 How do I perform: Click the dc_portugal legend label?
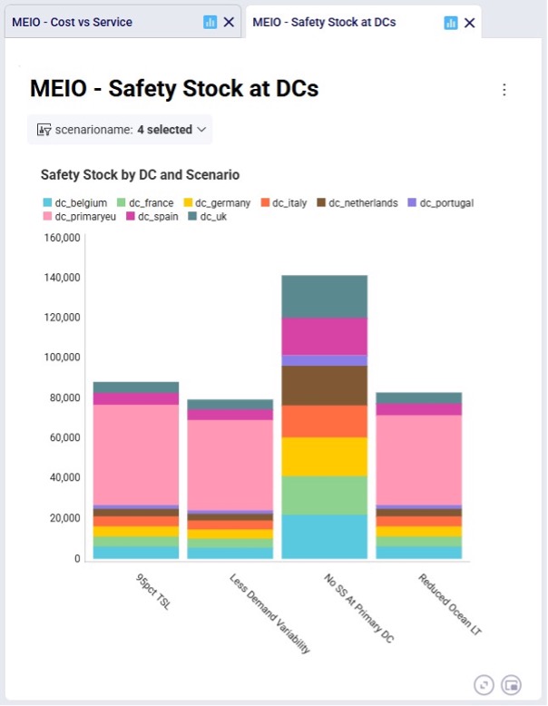tap(446, 203)
